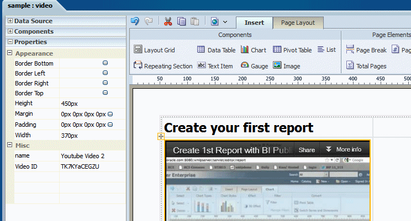The width and height of the screenshot is (411, 221).
Task: Select the 'Create your first report' heading
Action: tap(239, 128)
